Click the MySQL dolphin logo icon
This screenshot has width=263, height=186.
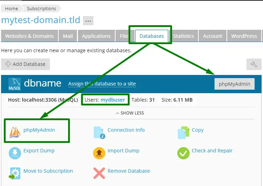click(x=15, y=84)
